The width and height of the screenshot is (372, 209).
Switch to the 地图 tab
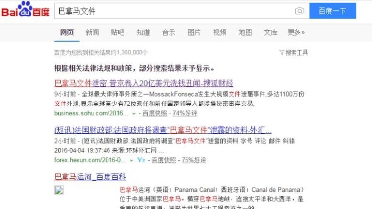[x=245, y=32]
